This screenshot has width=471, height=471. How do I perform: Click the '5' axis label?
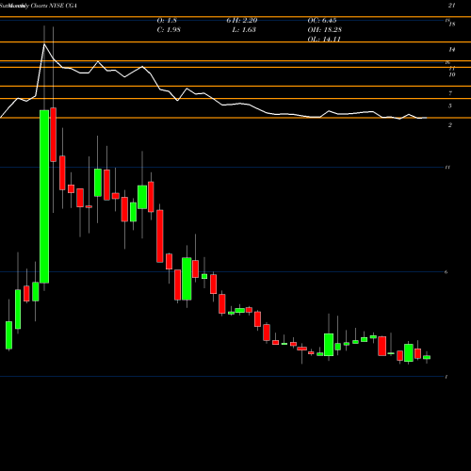click(450, 106)
